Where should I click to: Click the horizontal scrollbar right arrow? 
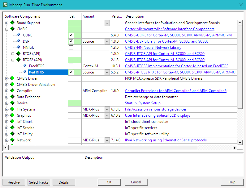235,148
